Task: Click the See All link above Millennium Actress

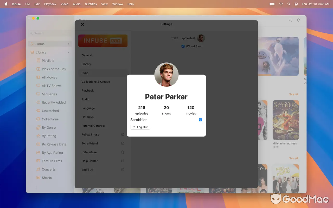Action: tap(294, 94)
